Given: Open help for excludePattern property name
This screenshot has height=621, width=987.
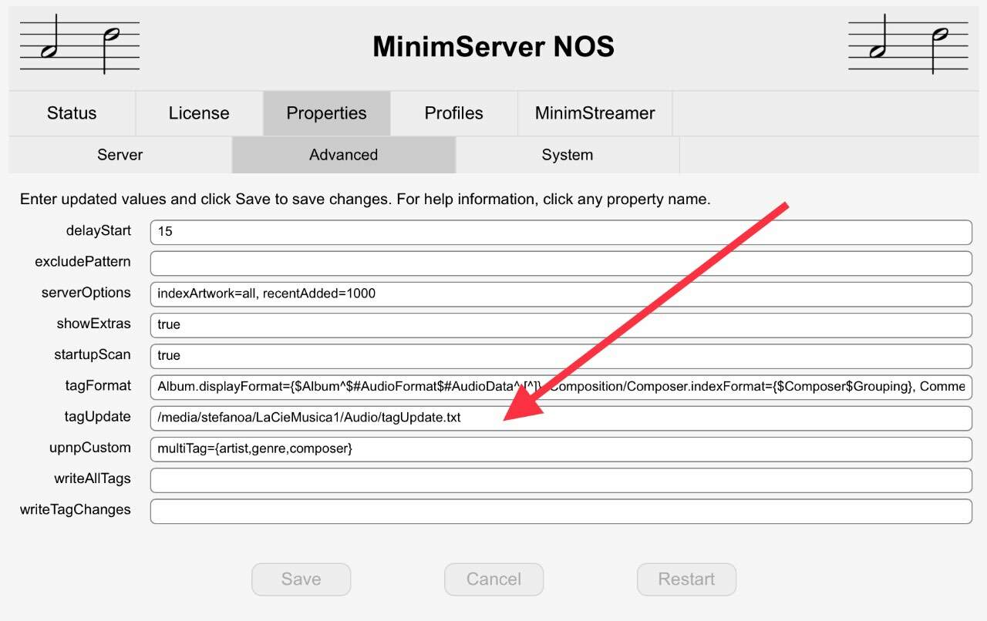Looking at the screenshot, I should 83,262.
